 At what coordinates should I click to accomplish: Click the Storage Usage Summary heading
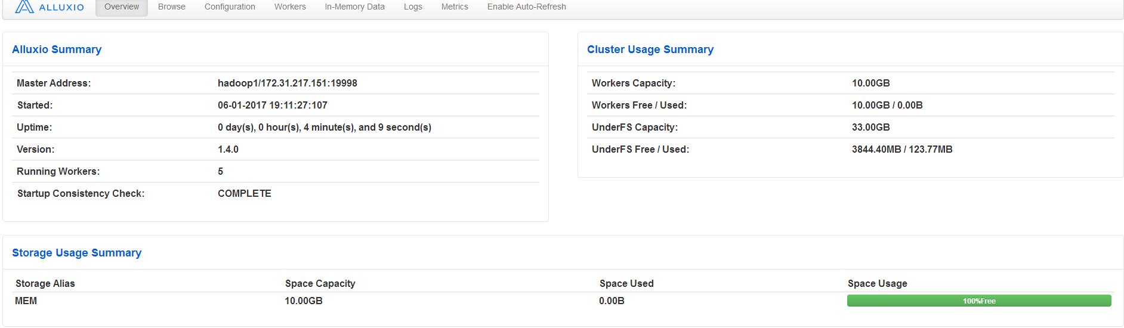(77, 253)
